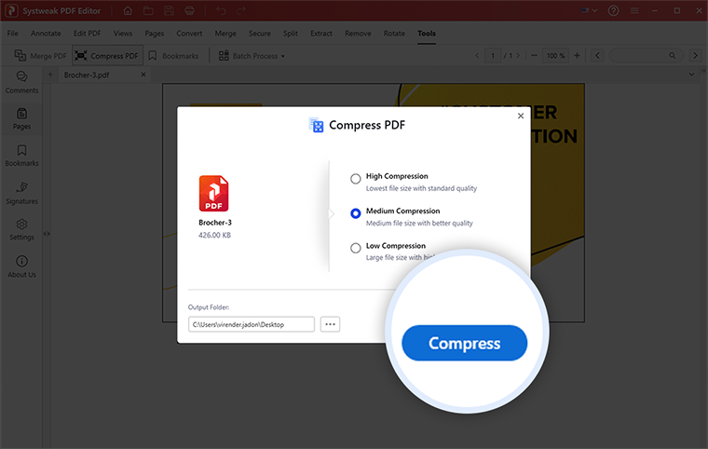Open file via folder icon in title bar
This screenshot has height=449, width=708.
point(148,10)
